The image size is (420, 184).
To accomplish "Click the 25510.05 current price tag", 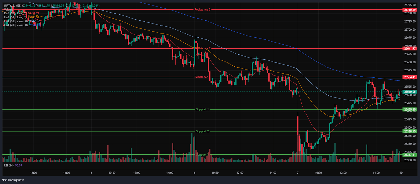I will pos(410,92).
